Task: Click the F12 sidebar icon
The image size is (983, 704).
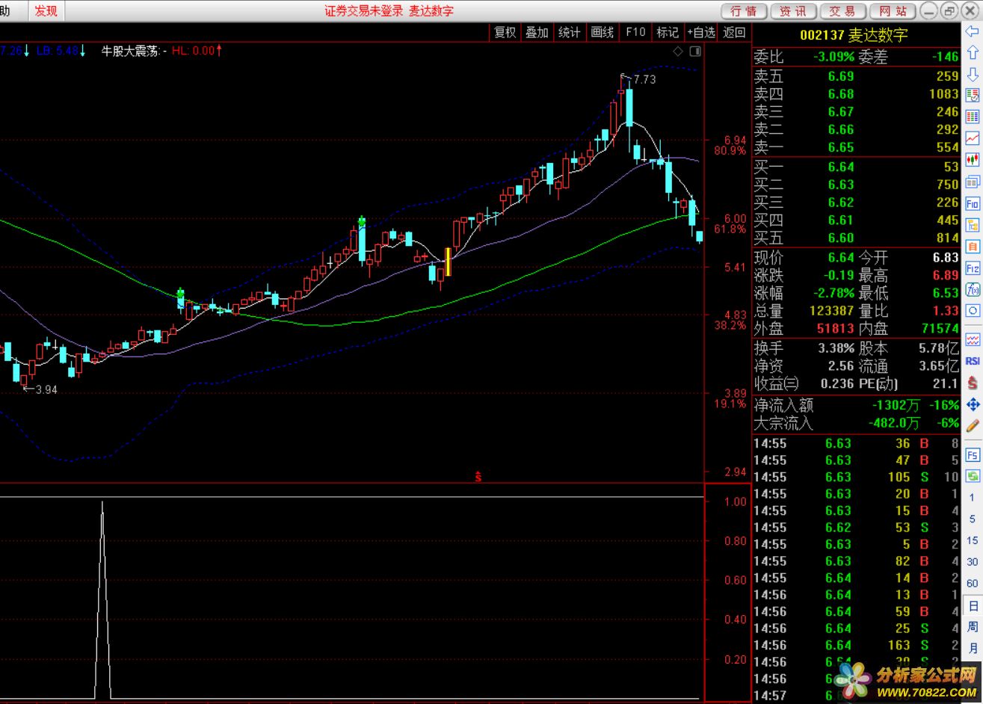Action: (973, 268)
